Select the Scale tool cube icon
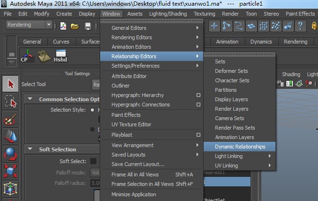This screenshot has width=318, height=201. [x=10, y=171]
